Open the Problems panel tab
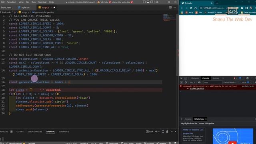Screen dimensions: 256x144 (x=6, y=132)
